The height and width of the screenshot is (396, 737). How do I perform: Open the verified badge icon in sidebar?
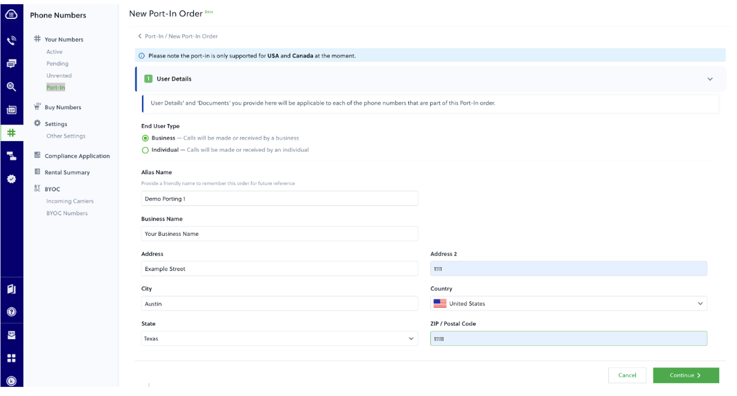pos(11,179)
